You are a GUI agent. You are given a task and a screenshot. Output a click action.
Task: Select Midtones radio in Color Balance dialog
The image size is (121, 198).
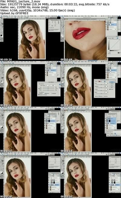(45, 94)
